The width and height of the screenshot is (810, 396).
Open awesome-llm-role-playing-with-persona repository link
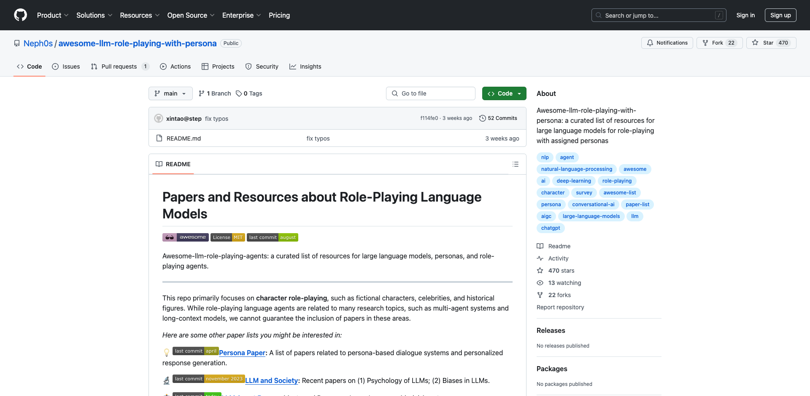click(x=138, y=43)
